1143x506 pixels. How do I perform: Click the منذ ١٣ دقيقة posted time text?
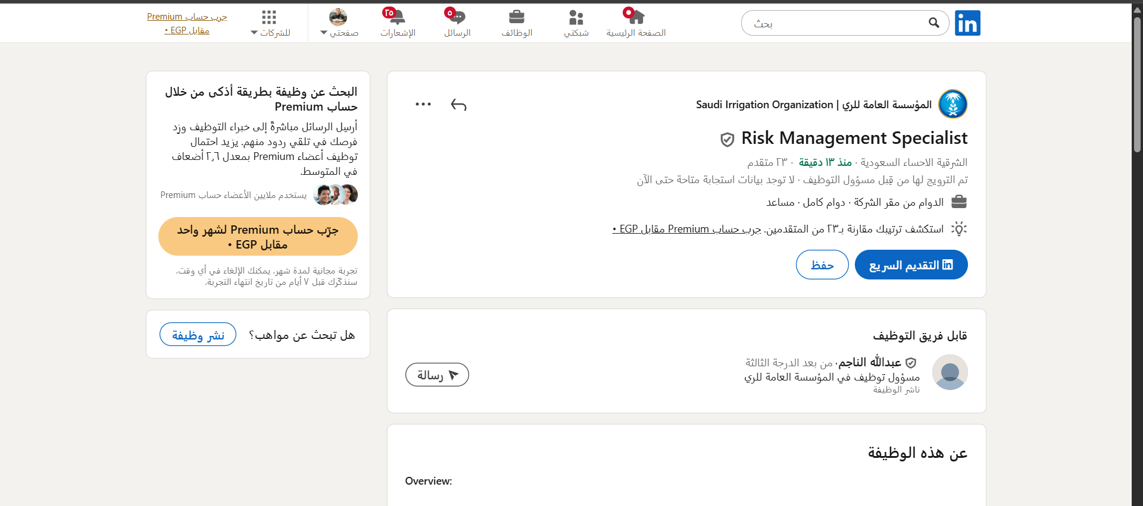point(825,162)
